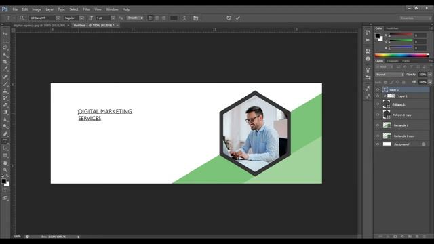Image resolution: width=434 pixels, height=244 pixels.
Task: Open the font size dropdown
Action: 113,18
